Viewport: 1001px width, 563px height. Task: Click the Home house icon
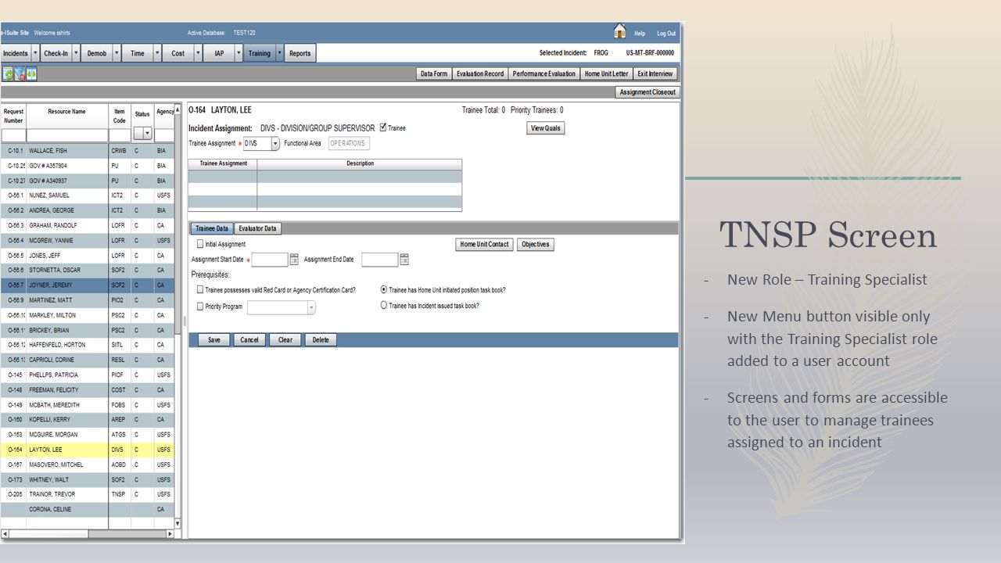[619, 30]
